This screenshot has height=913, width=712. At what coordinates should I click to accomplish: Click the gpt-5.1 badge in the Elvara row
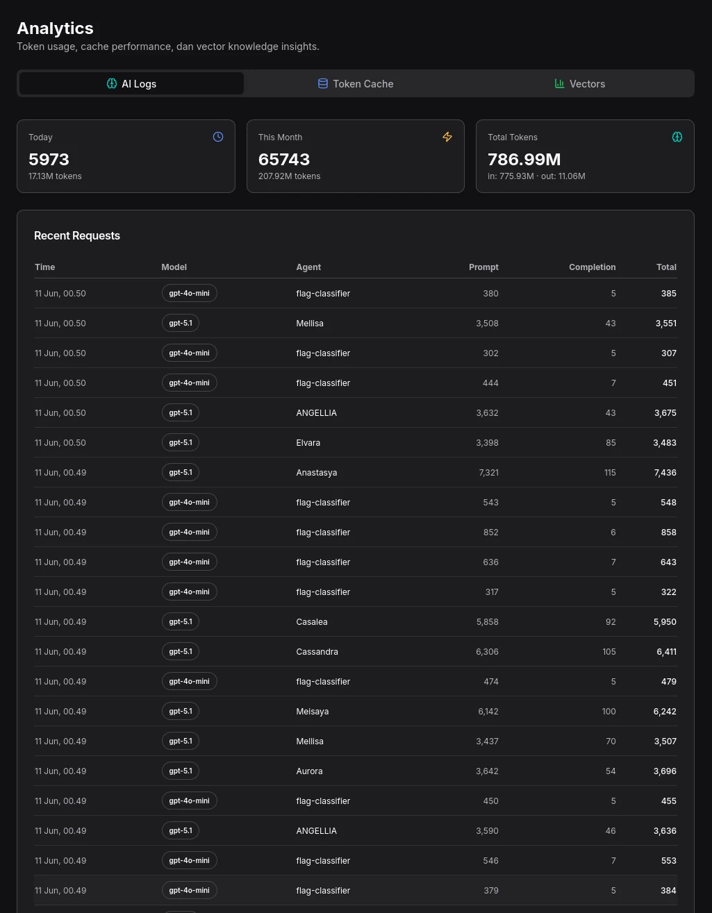[181, 443]
